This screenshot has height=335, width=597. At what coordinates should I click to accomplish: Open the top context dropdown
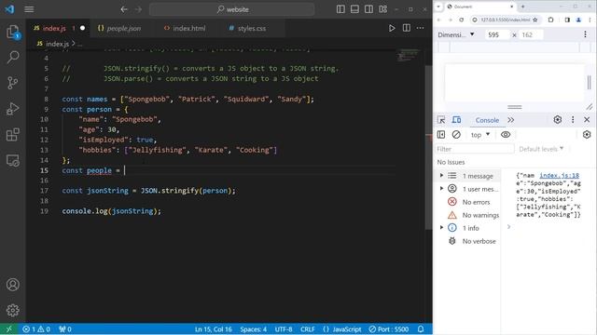point(480,134)
